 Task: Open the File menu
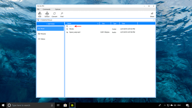pos(38,9)
